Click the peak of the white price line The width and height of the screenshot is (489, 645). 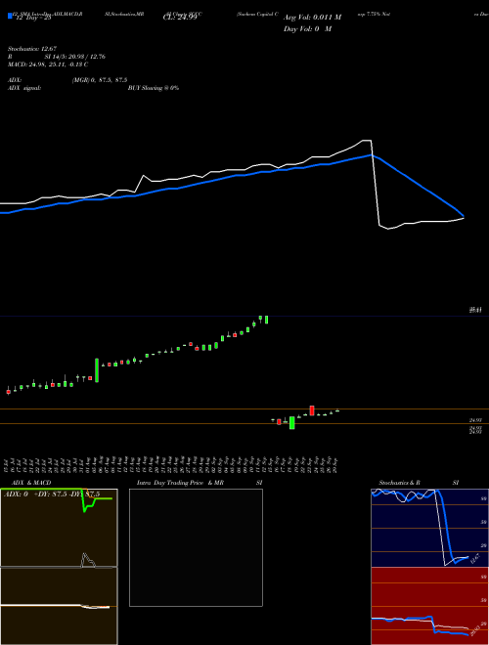coord(367,141)
